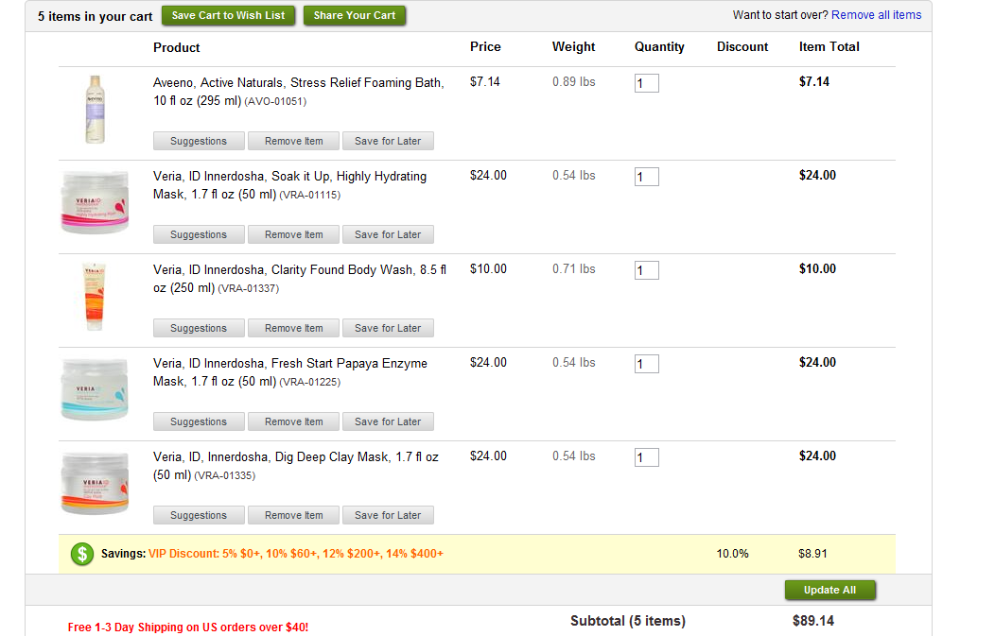This screenshot has width=995, height=636.
Task: Show Suggestions for Clarity Found Body Wash
Action: 199,328
